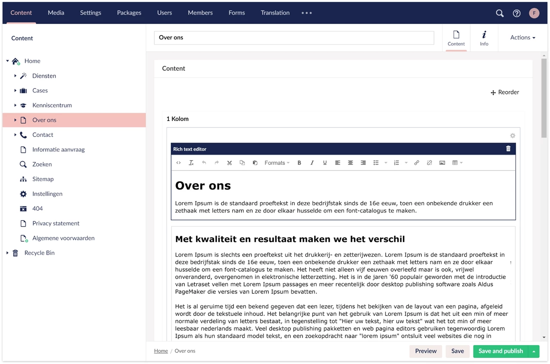Toggle bold formatting in the editor

[299, 163]
